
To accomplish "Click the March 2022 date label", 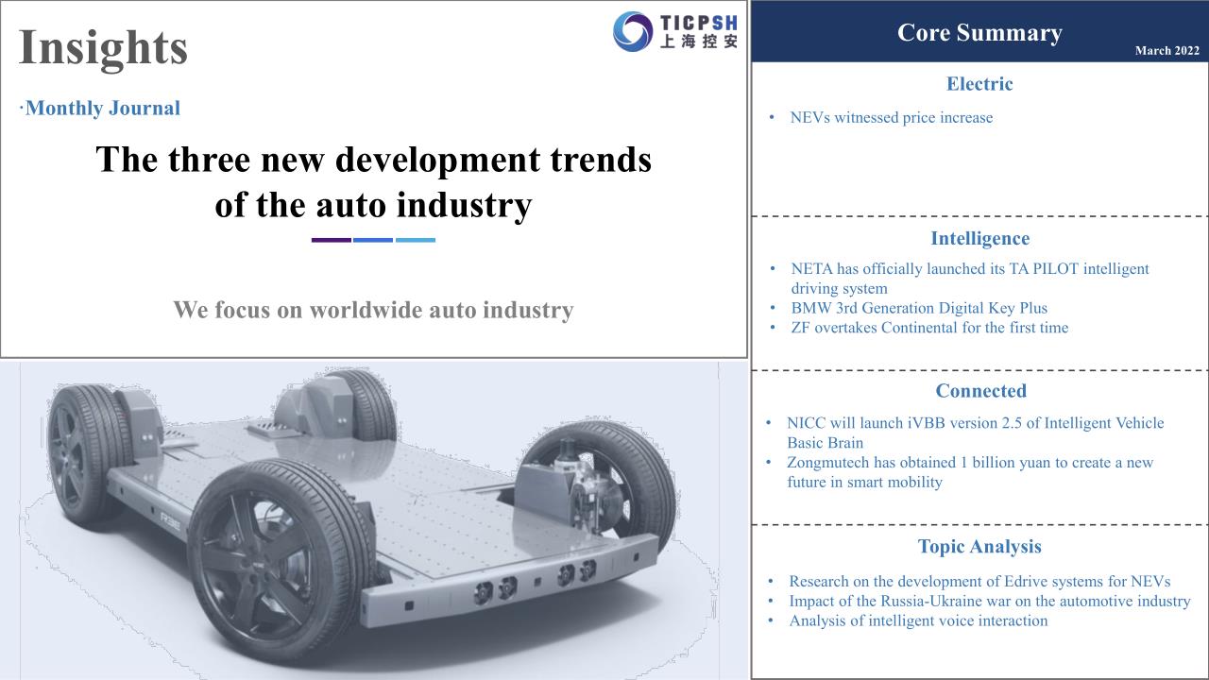I will point(1166,51).
